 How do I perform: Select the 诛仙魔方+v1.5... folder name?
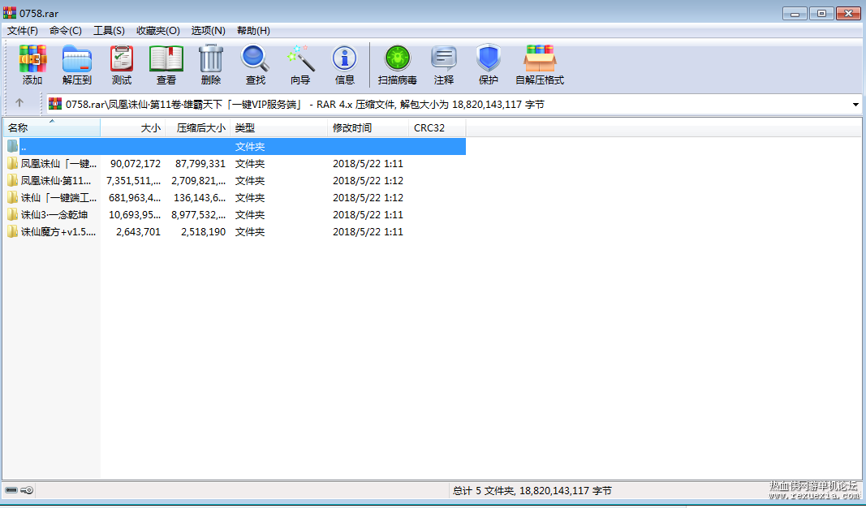coord(58,232)
